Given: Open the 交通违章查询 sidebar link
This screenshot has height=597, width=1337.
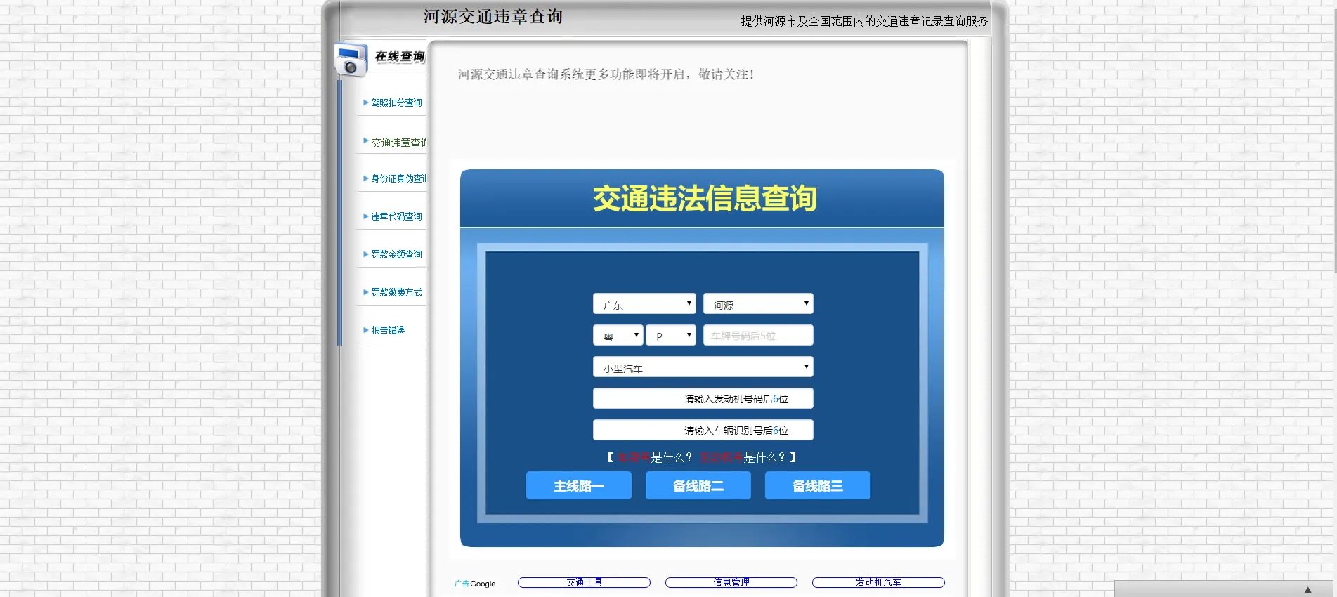Looking at the screenshot, I should [x=398, y=143].
